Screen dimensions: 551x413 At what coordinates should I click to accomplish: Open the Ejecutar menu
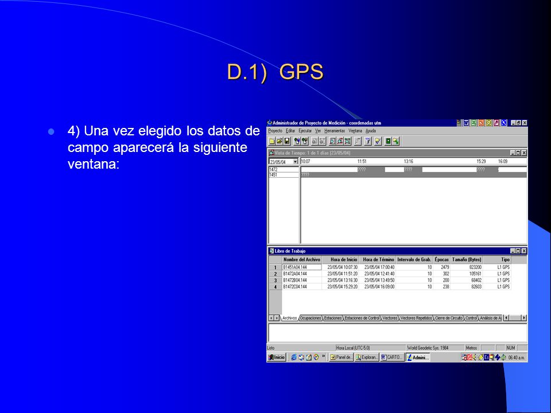(x=305, y=131)
